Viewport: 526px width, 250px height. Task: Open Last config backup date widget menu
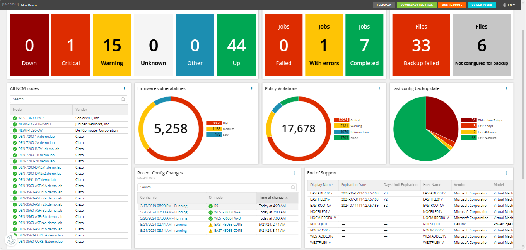point(507,88)
